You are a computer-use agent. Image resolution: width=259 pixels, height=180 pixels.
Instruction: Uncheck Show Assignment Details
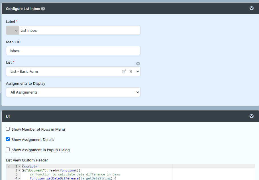tap(8, 139)
